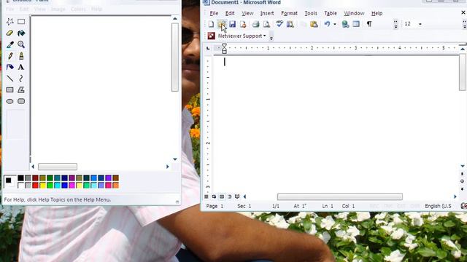
Task: Pick the Rounded Rectangle tool in Paint
Action: pos(21,101)
